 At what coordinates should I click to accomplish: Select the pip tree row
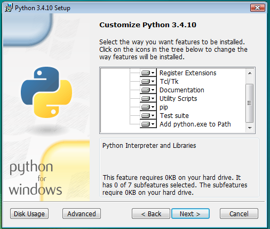pos(164,107)
